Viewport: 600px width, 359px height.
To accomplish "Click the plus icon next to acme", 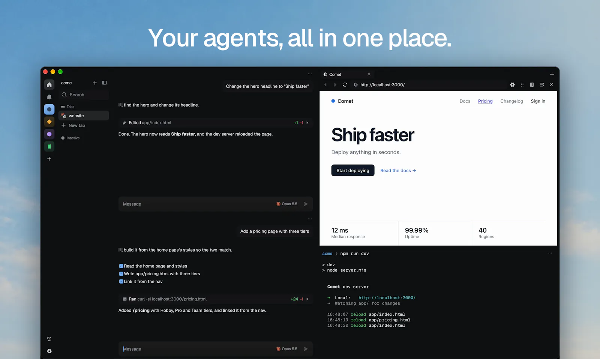I will pyautogui.click(x=94, y=83).
